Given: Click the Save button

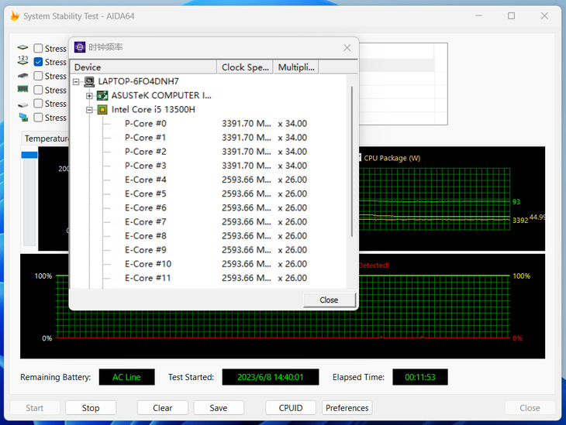Looking at the screenshot, I should tap(219, 408).
